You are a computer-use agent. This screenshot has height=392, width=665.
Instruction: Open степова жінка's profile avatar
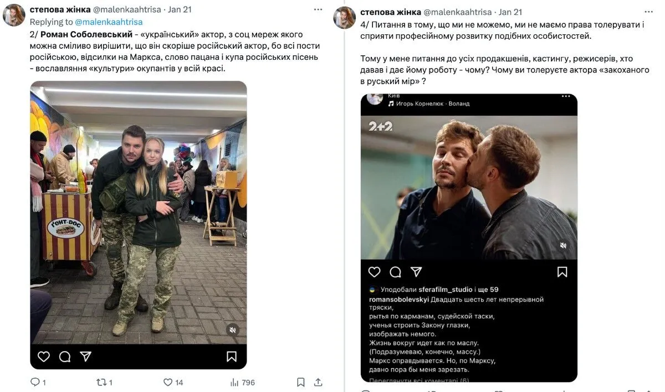tap(13, 14)
